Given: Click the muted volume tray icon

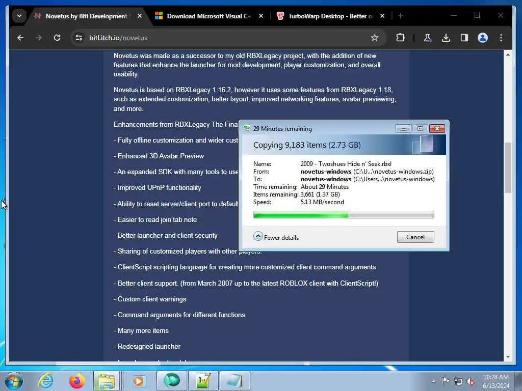Looking at the screenshot, I should click(471, 381).
